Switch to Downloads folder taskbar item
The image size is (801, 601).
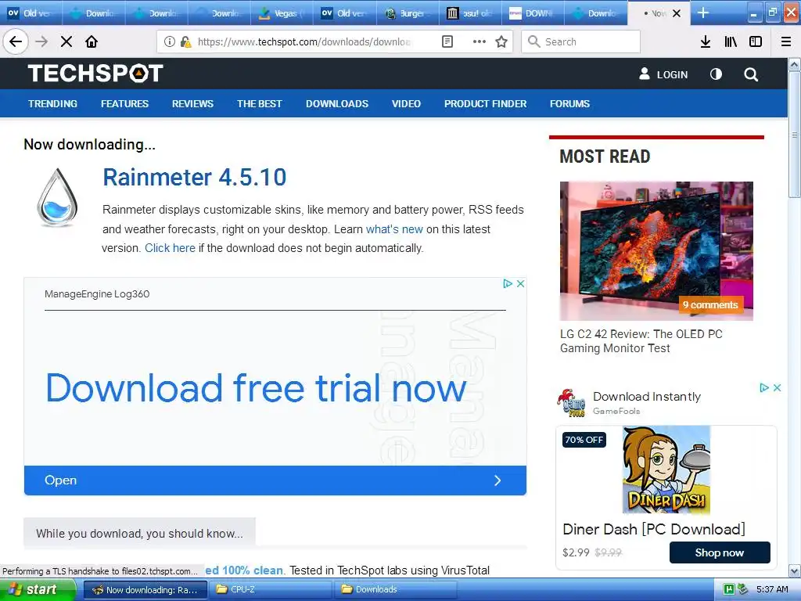395,590
